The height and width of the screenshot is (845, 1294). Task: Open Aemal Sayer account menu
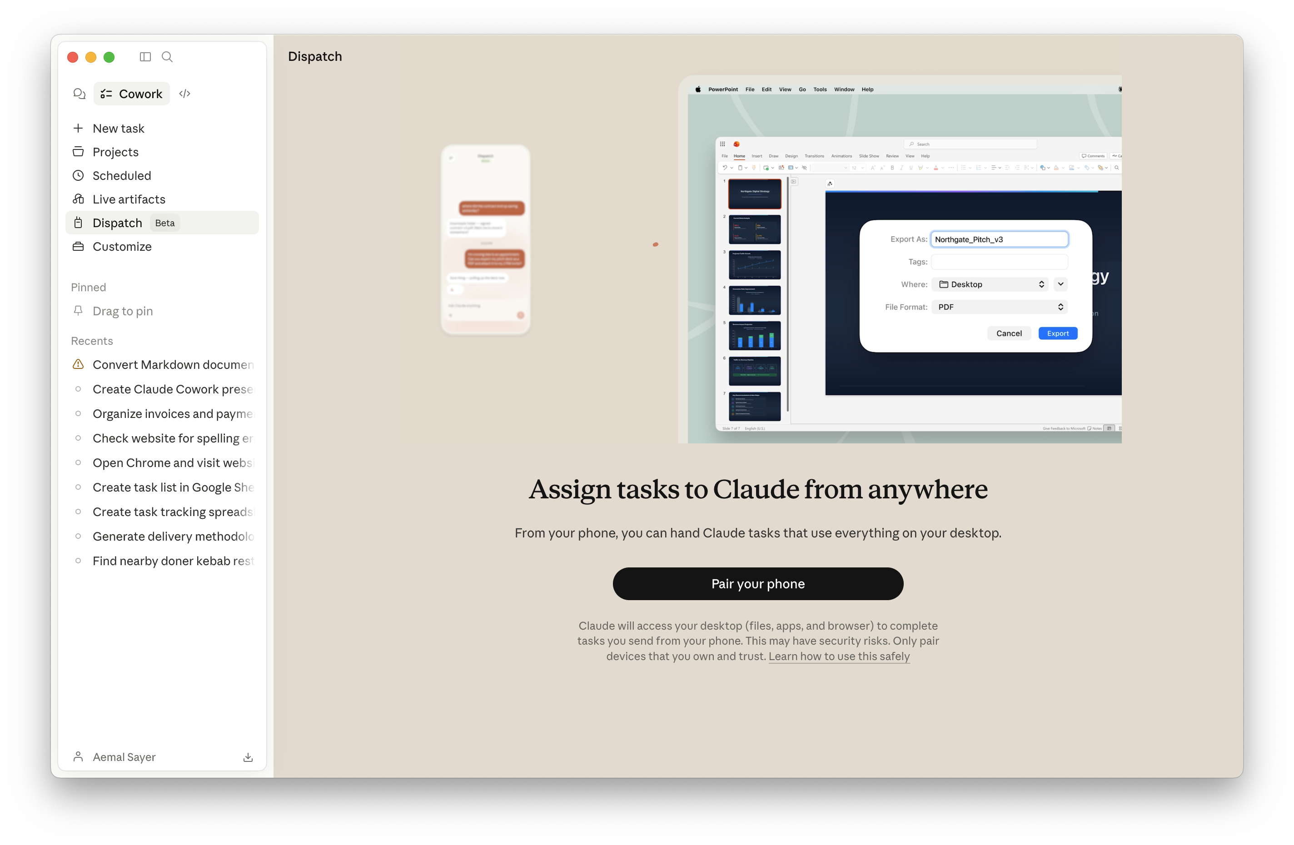pos(124,757)
